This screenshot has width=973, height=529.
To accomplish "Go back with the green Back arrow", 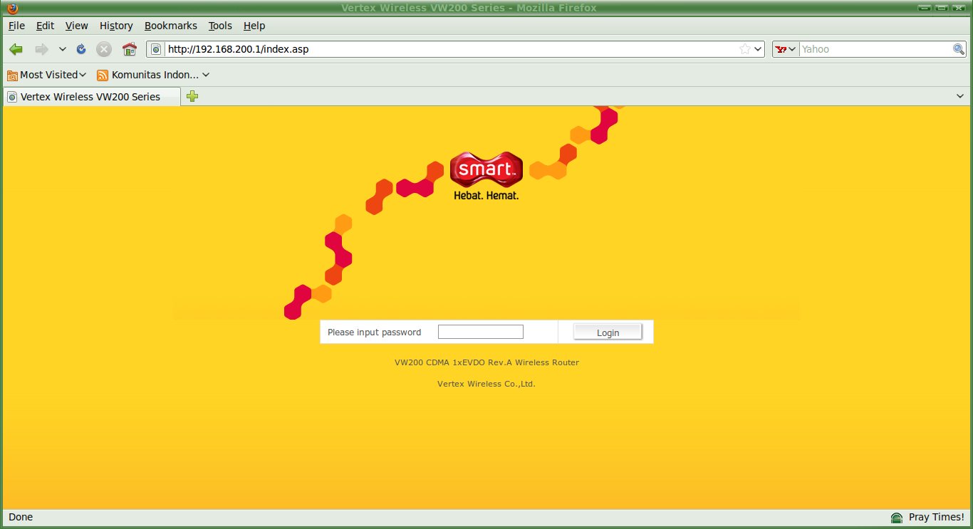I will click(16, 49).
